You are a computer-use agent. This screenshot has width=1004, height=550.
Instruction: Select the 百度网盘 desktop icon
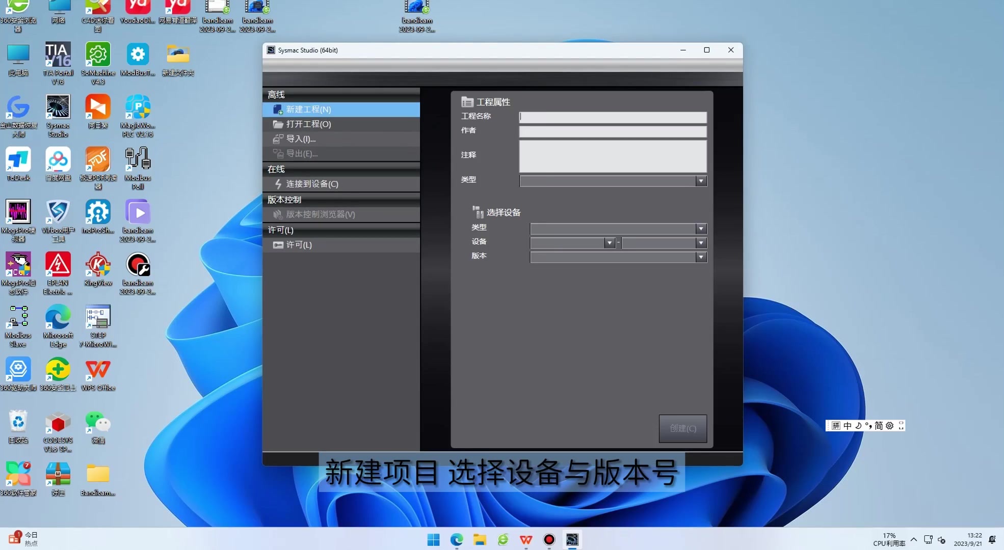(x=58, y=164)
